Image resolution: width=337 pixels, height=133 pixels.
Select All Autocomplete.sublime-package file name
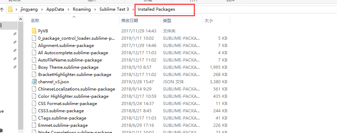73,53
